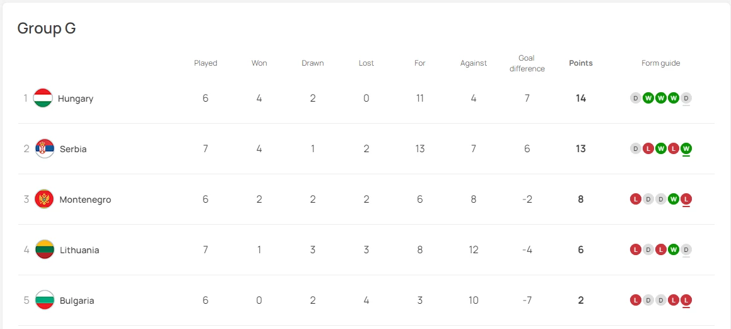Viewport: 731px width, 329px height.
Task: Click the Points column header
Action: (581, 63)
